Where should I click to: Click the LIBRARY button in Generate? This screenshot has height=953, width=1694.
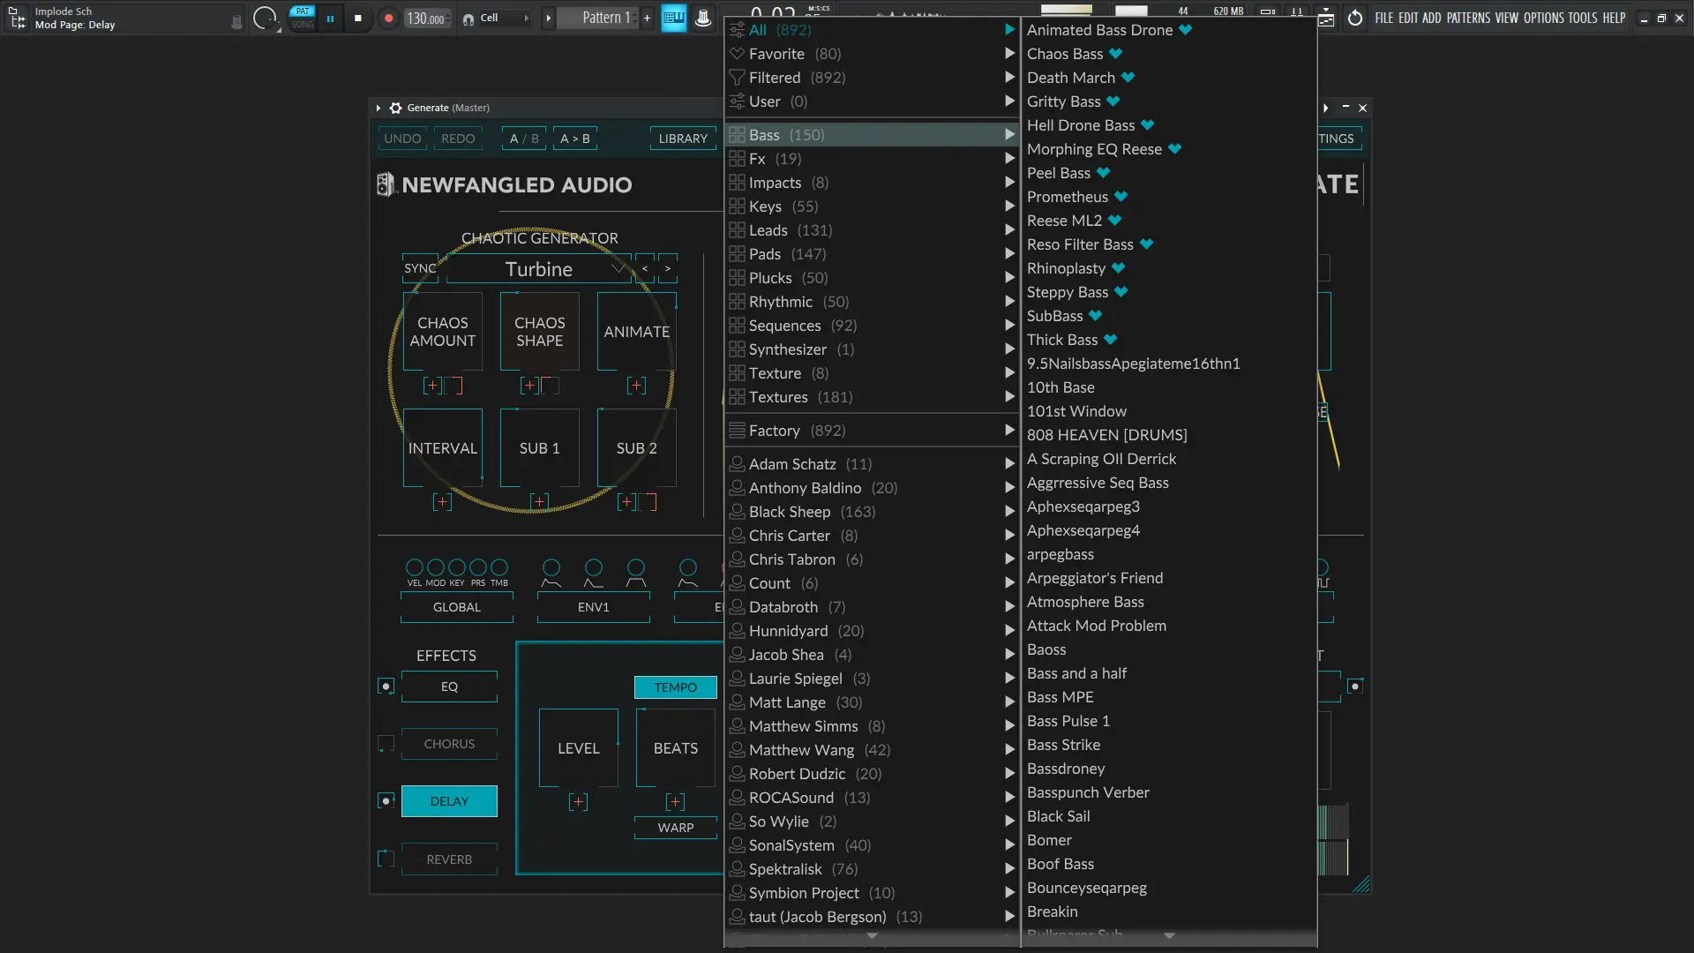[x=682, y=138]
